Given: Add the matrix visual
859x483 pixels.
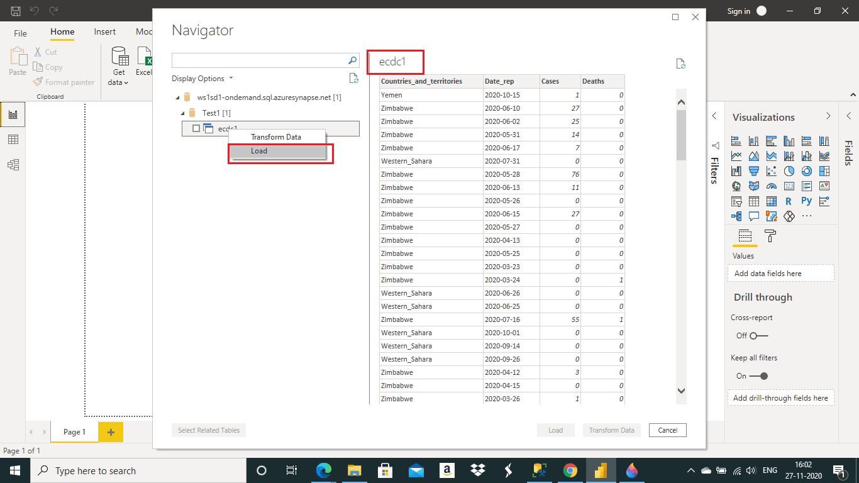Looking at the screenshot, I should click(772, 201).
